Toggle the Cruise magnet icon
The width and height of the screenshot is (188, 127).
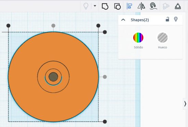coord(153,6)
